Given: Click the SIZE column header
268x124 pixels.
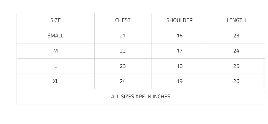Looking at the screenshot, I should pyautogui.click(x=55, y=20).
